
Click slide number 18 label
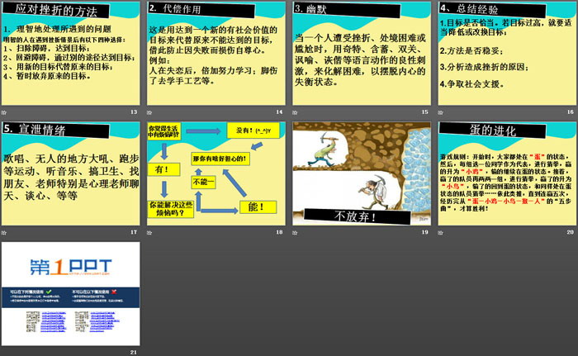pyautogui.click(x=279, y=232)
